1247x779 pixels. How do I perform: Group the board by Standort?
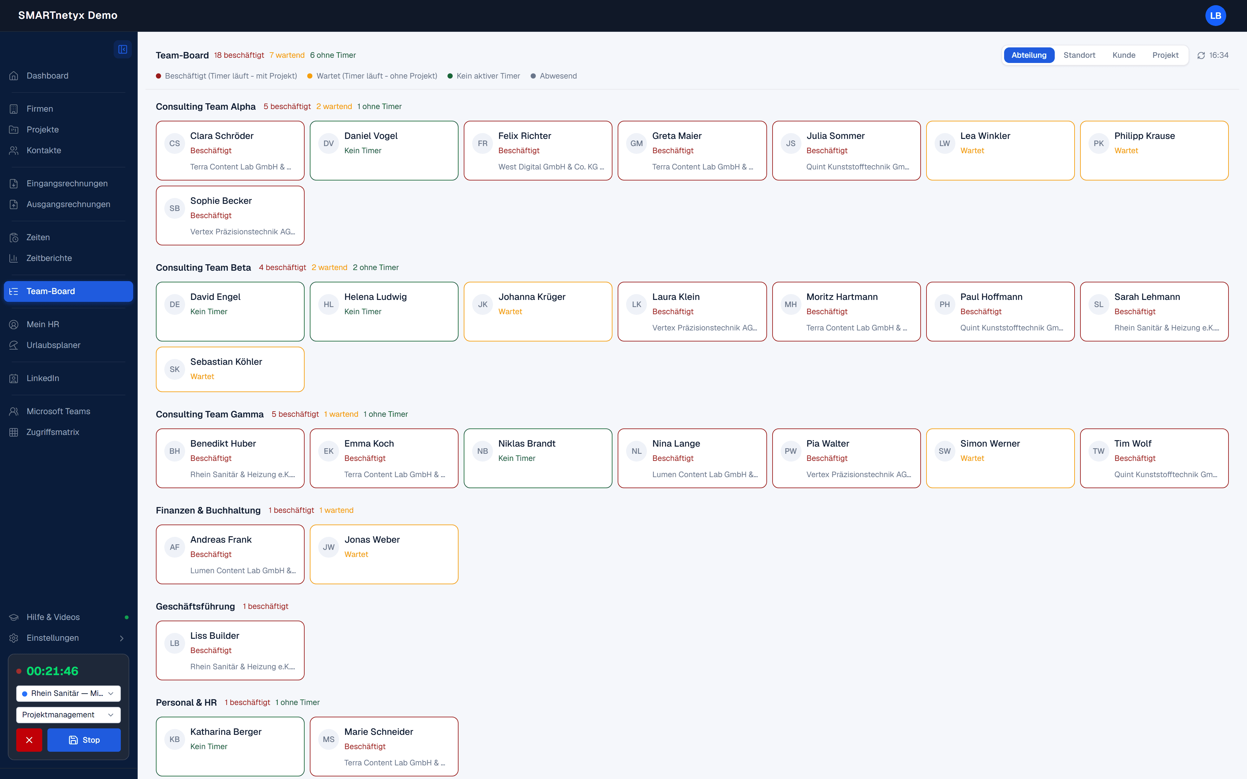tap(1079, 55)
